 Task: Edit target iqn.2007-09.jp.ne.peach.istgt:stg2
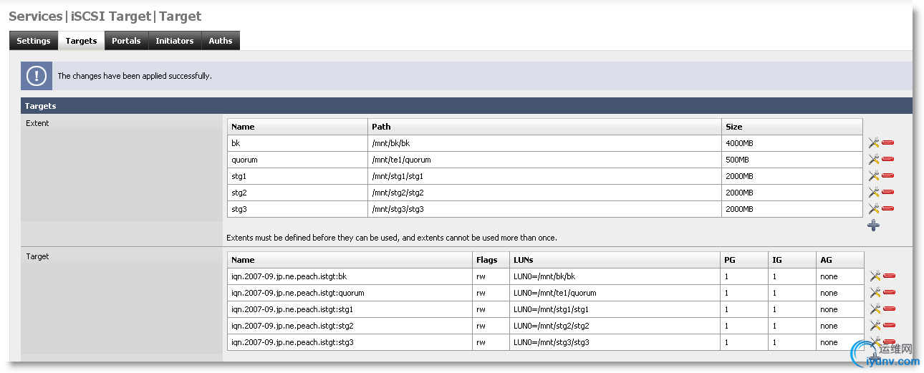[875, 326]
